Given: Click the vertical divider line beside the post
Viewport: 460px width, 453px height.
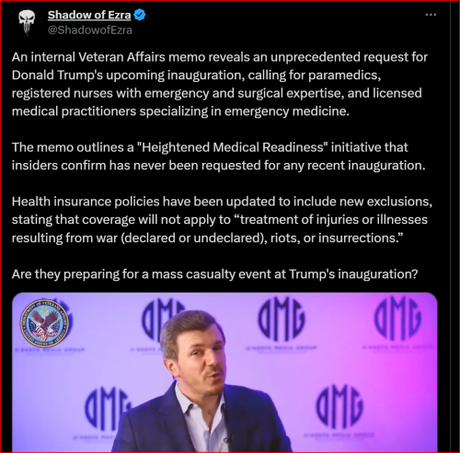Looking at the screenshot, I should point(450,226).
